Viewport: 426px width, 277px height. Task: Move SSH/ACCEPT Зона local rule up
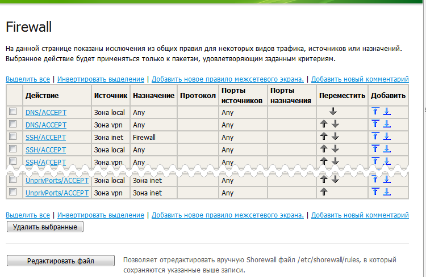coord(324,148)
